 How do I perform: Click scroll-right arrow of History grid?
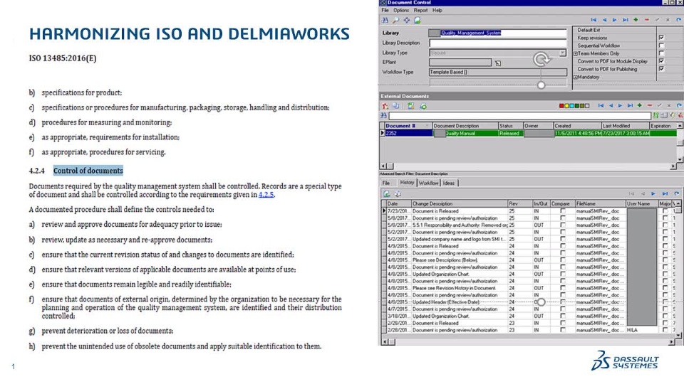click(672, 342)
